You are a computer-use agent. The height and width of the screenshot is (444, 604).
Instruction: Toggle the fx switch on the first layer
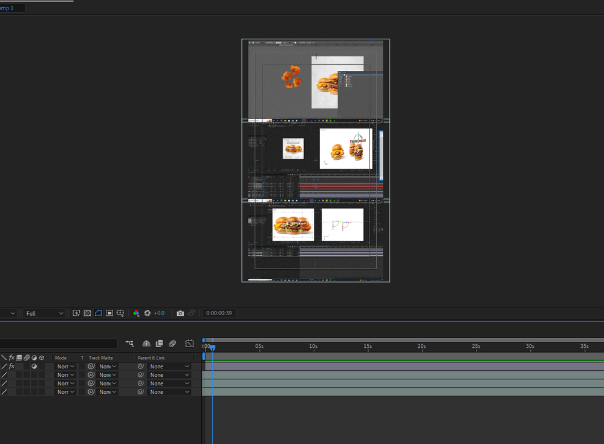[11, 366]
